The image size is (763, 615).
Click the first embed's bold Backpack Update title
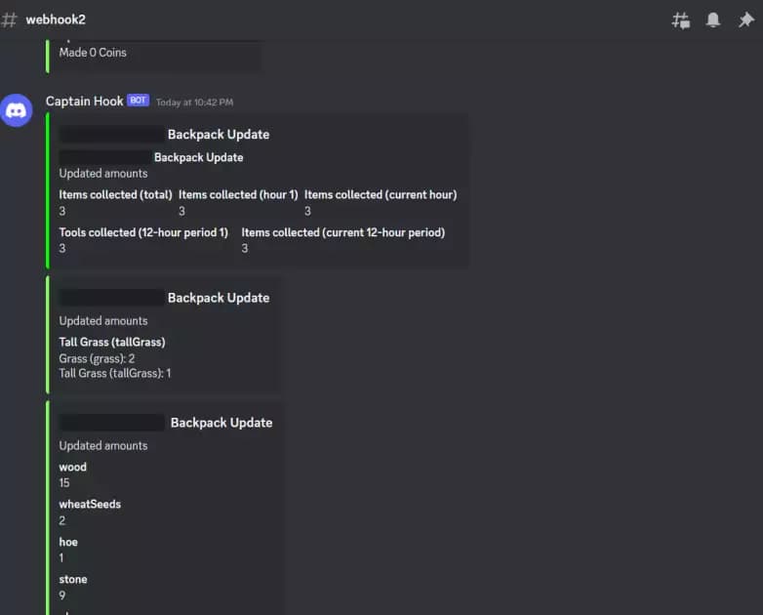pyautogui.click(x=218, y=135)
